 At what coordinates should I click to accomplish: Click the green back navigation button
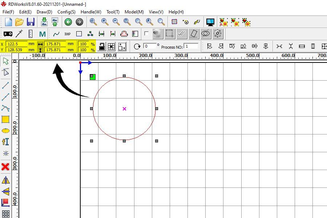68,22
